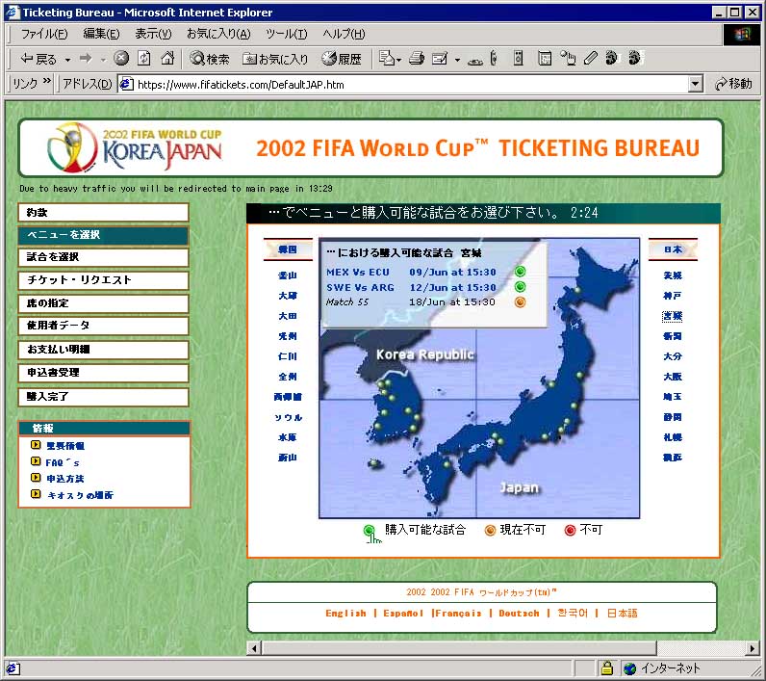Expand the address bar URL dropdown
Viewport: 766px width, 681px height.
(696, 84)
